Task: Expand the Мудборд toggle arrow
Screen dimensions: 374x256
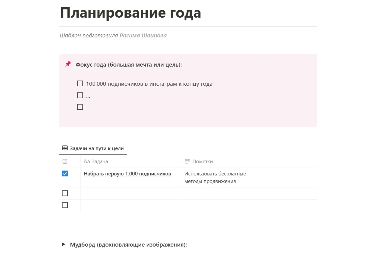Action: [x=63, y=244]
